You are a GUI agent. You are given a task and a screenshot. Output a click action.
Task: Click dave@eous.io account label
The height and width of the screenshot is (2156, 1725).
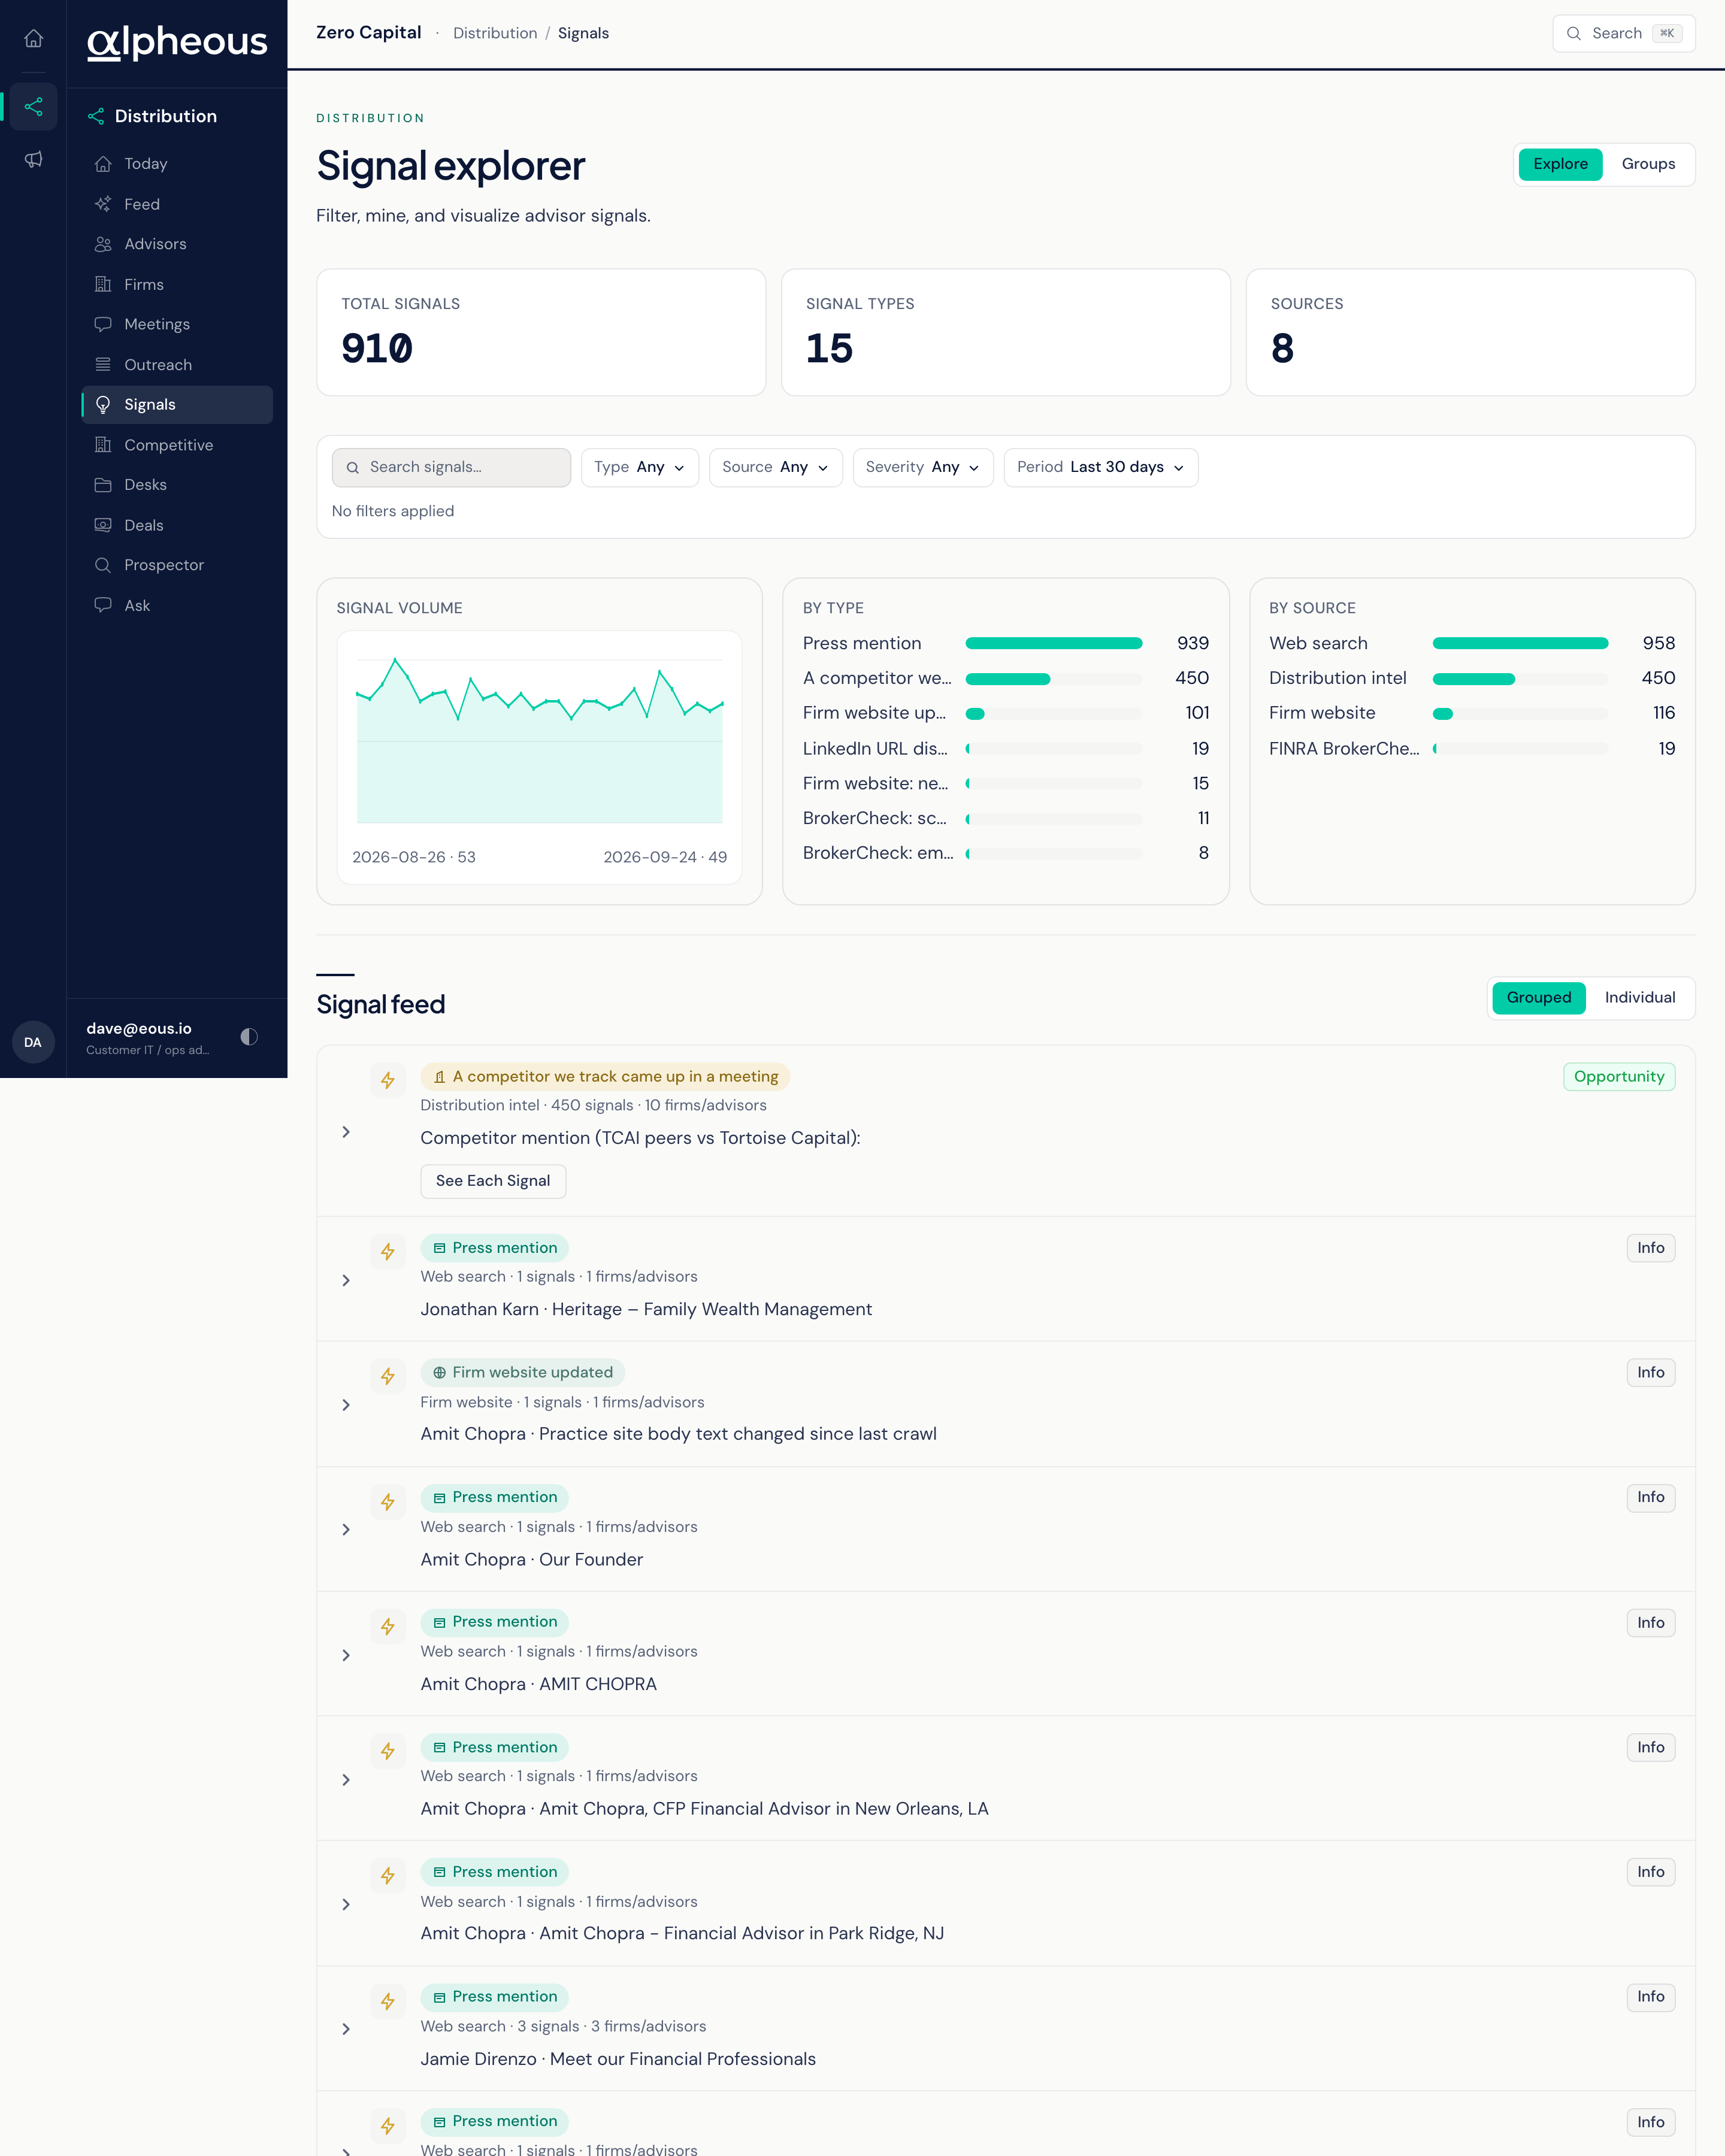pos(139,1029)
